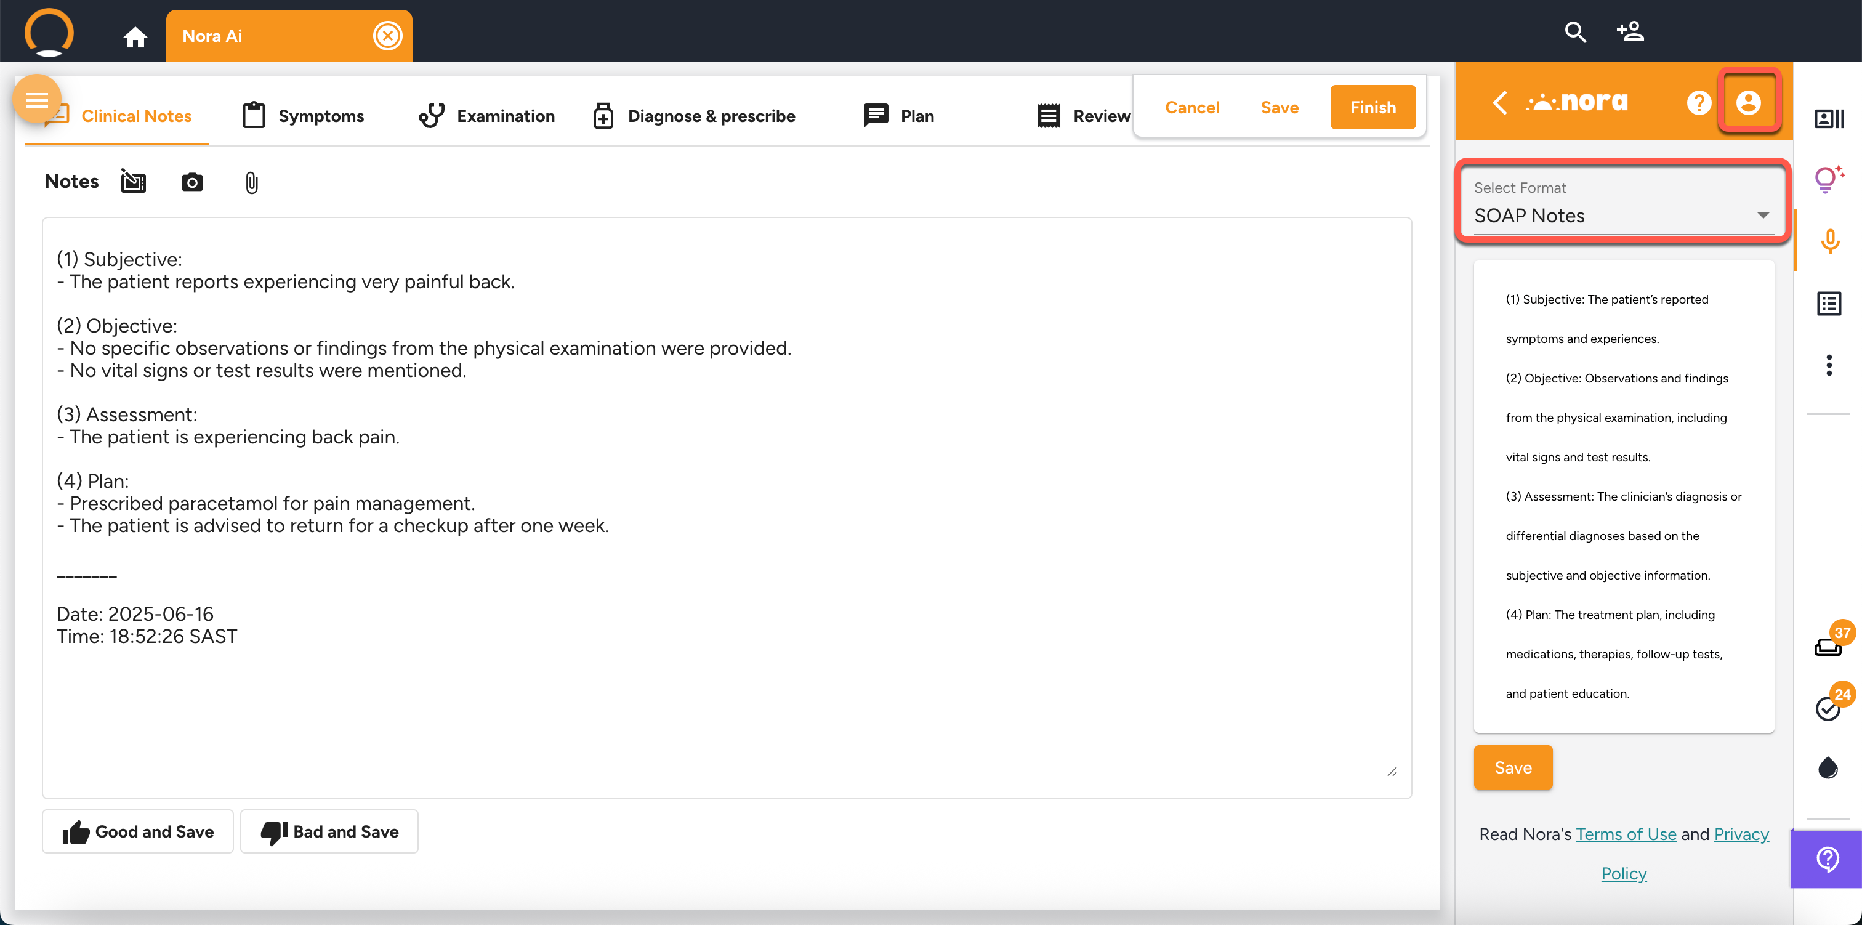The width and height of the screenshot is (1862, 925).
Task: Click the "Notes" heading label
Action: 71,181
